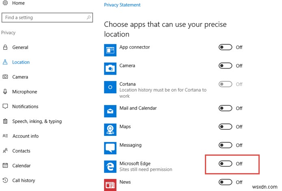Switch on Messaging location toggle

(x=226, y=145)
